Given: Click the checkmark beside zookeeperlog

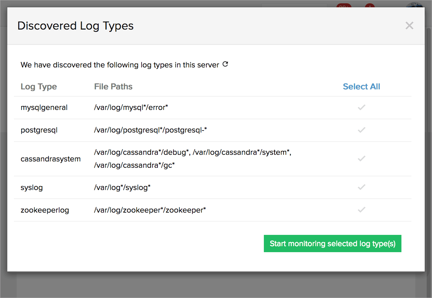Looking at the screenshot, I should [362, 210].
